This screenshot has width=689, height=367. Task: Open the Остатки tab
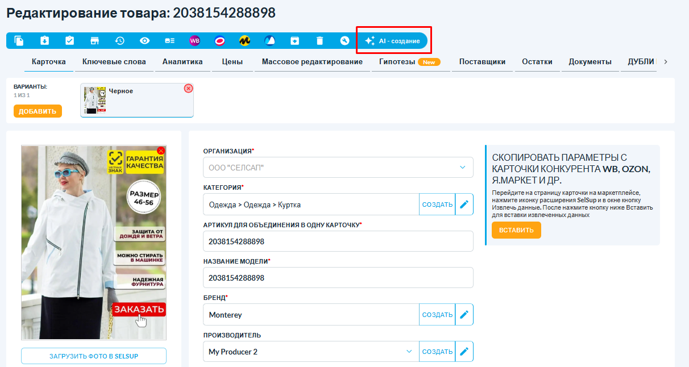[537, 62]
